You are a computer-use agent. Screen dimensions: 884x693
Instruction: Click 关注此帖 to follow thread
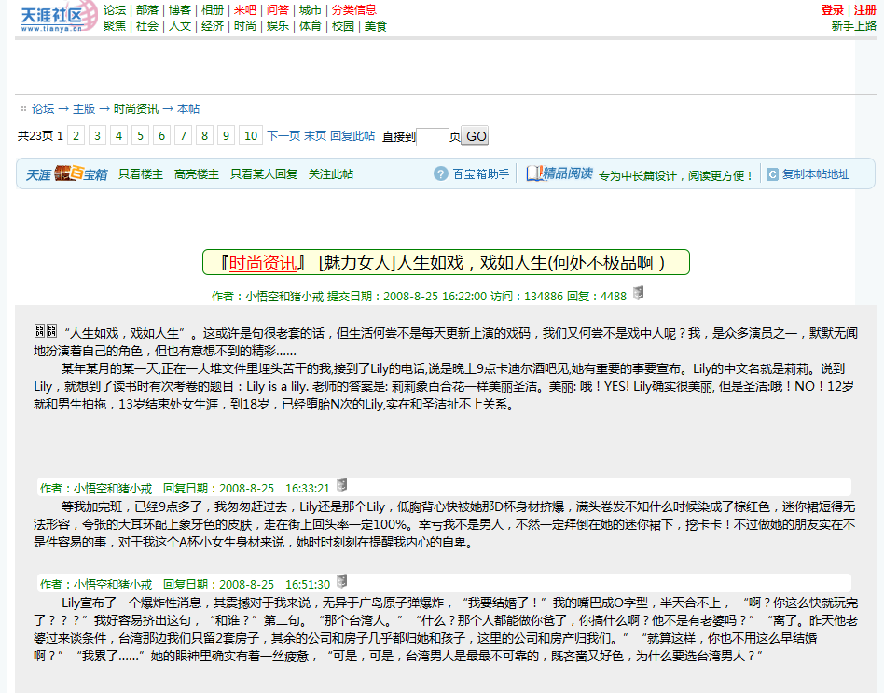coord(331,174)
